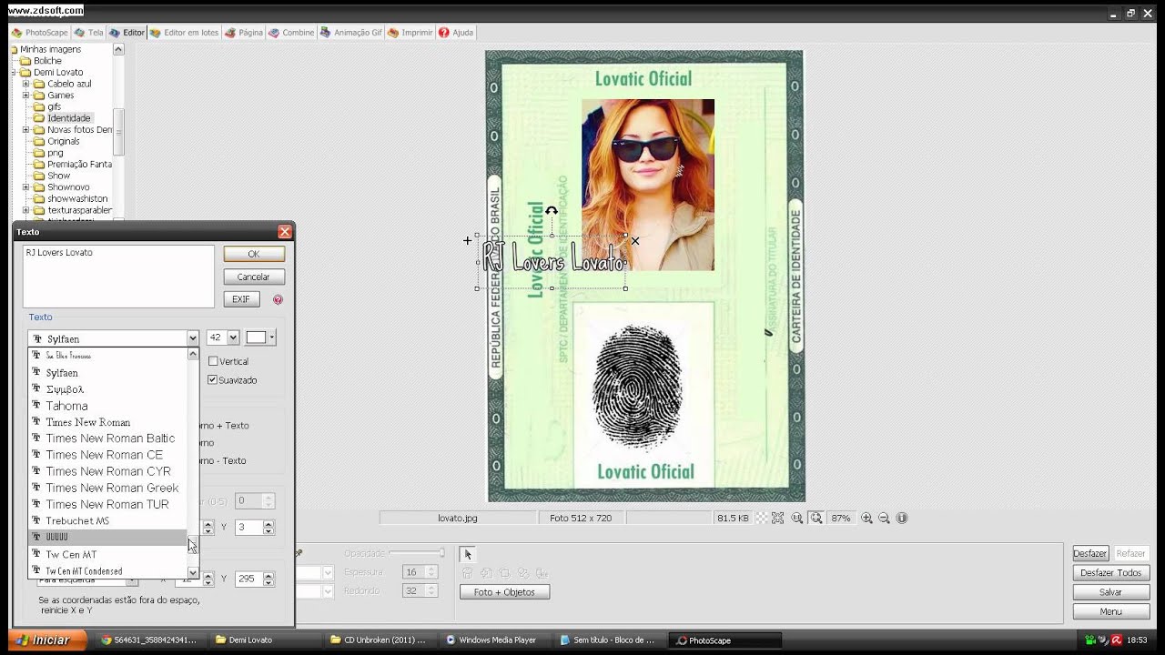Collapse the Demi Lovato folder node
Image resolution: width=1165 pixels, height=655 pixels.
coord(14,72)
